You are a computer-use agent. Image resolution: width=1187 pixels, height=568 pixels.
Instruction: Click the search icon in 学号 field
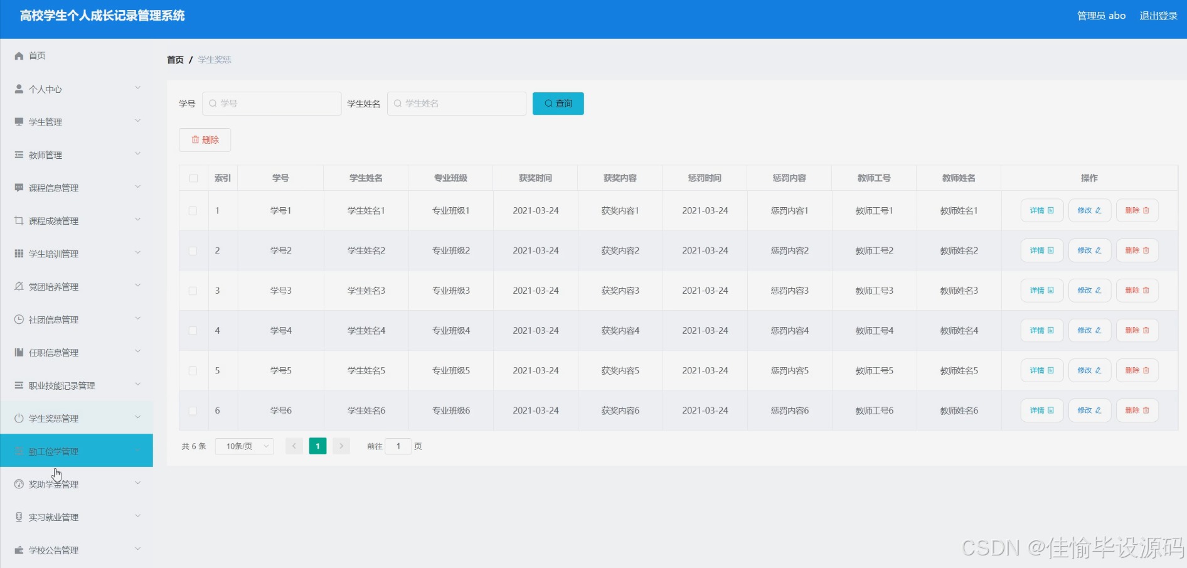[x=213, y=104]
